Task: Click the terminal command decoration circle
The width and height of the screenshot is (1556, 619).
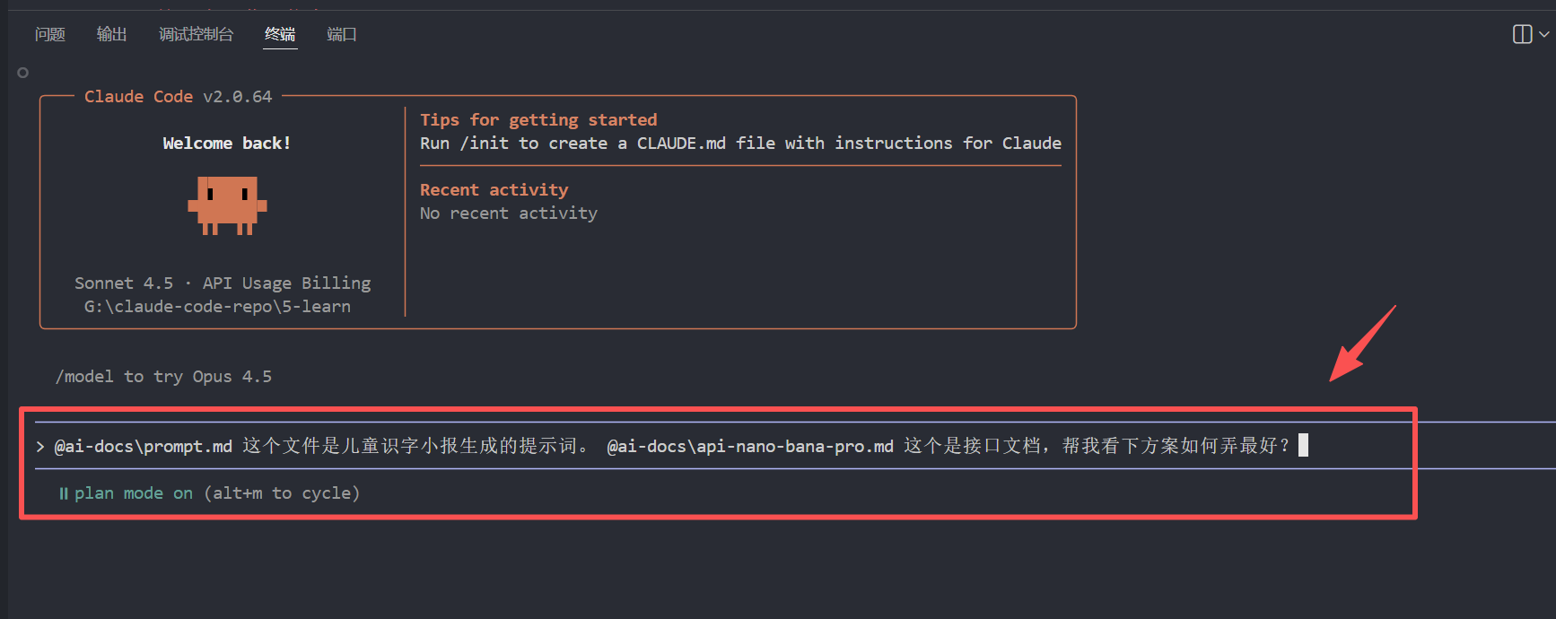Action: (x=23, y=73)
